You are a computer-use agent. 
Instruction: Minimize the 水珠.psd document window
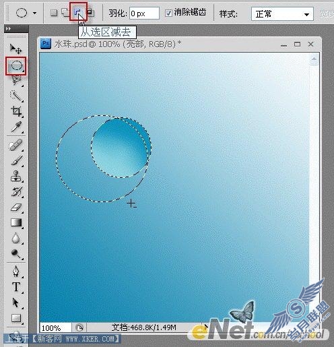(x=283, y=45)
